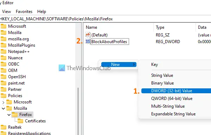Viewport: 211px width, 135px height.
Task: Open the View menu
Action: tap(6, 12)
